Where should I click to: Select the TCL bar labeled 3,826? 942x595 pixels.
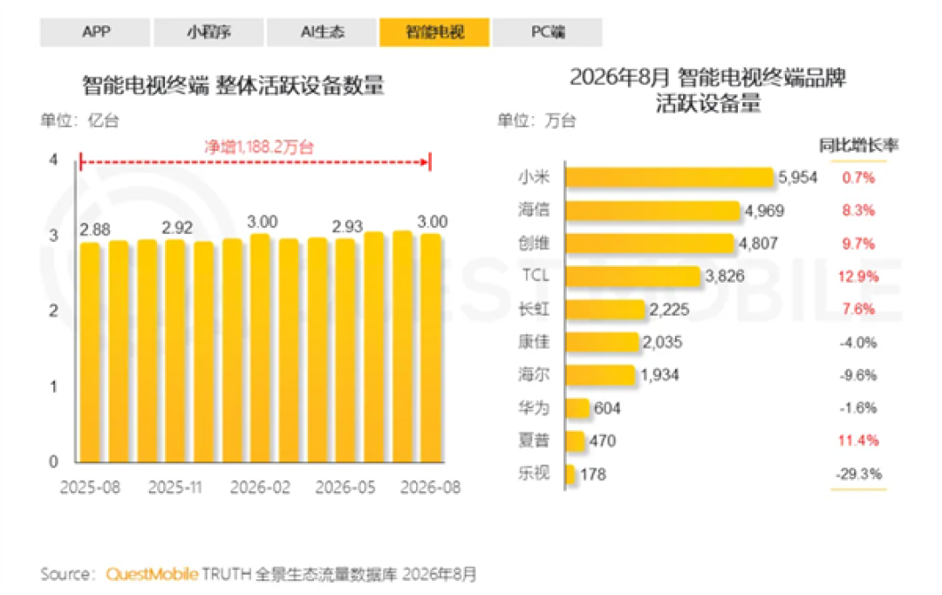(x=632, y=277)
